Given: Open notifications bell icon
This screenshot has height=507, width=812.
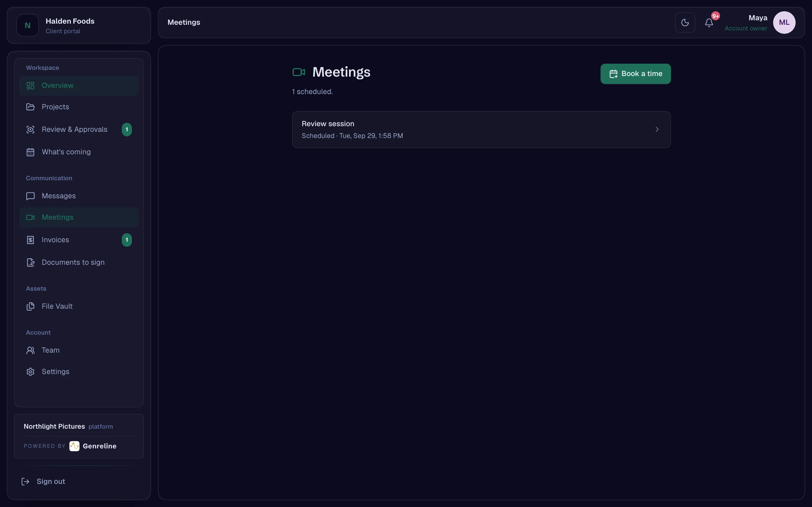Looking at the screenshot, I should tap(709, 23).
